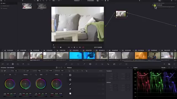177x99 pixels.
Task: Click the Lift color wheel center
Action: (x=10, y=84)
